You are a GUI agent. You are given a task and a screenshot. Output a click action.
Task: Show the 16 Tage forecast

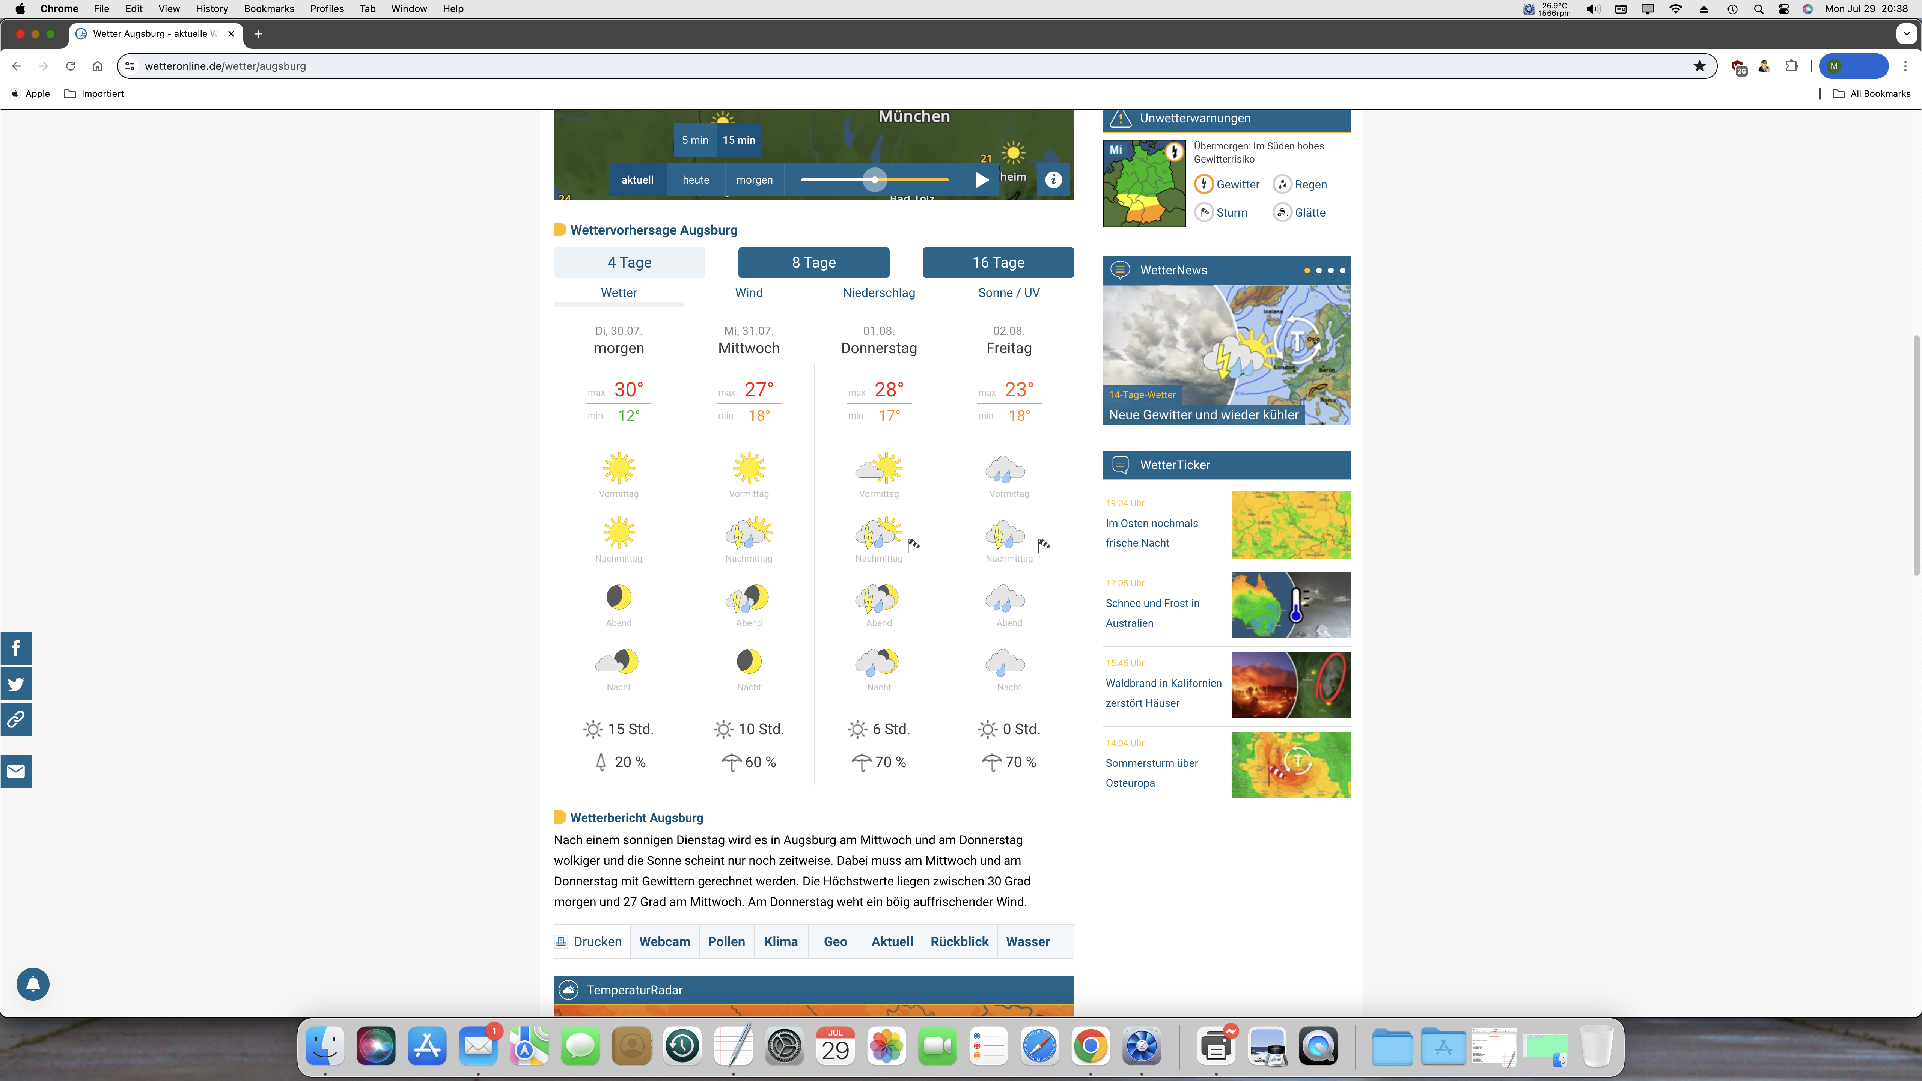point(998,263)
